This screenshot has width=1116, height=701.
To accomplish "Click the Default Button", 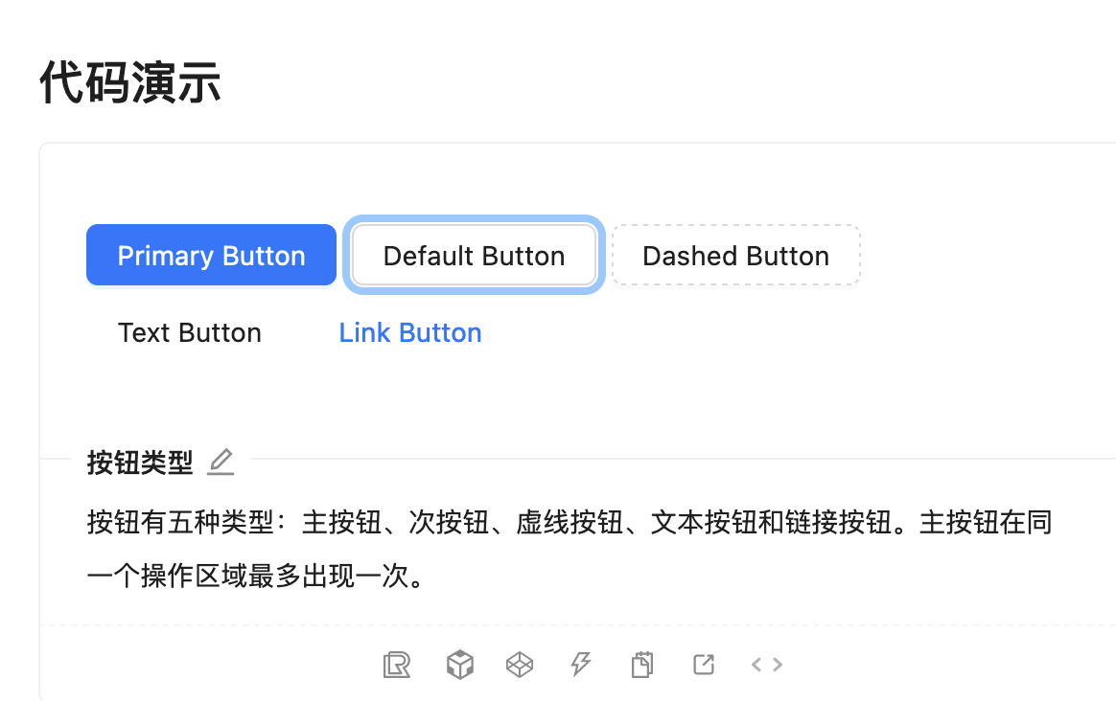I will [x=473, y=255].
